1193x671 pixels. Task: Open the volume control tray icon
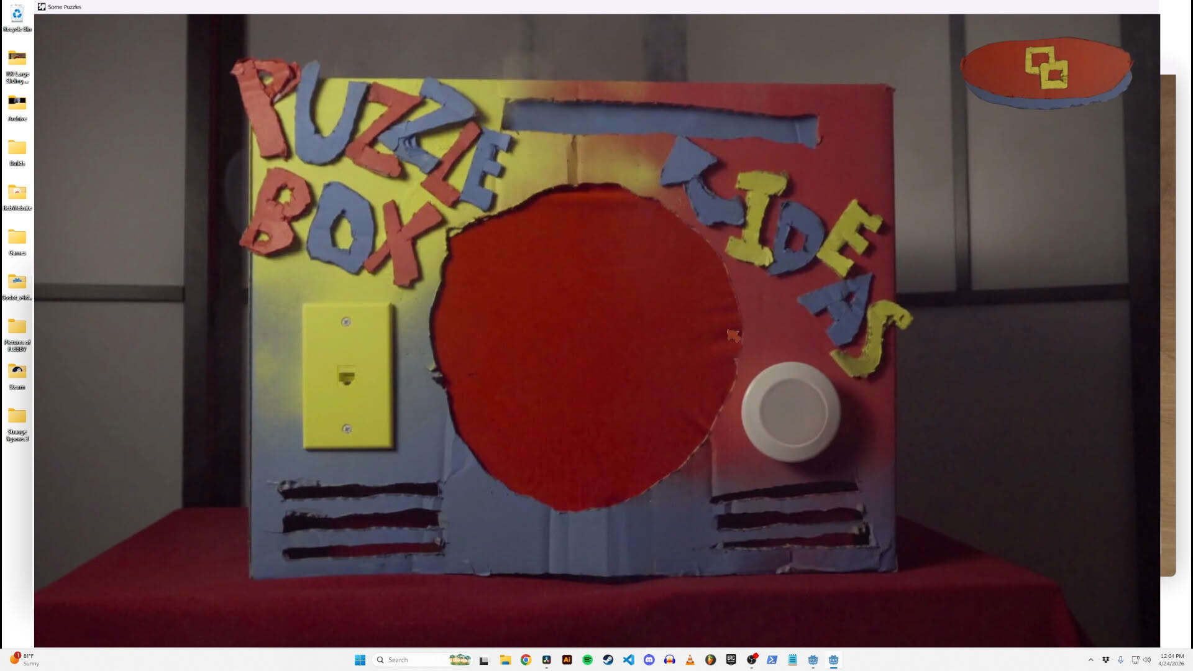coord(1147,660)
